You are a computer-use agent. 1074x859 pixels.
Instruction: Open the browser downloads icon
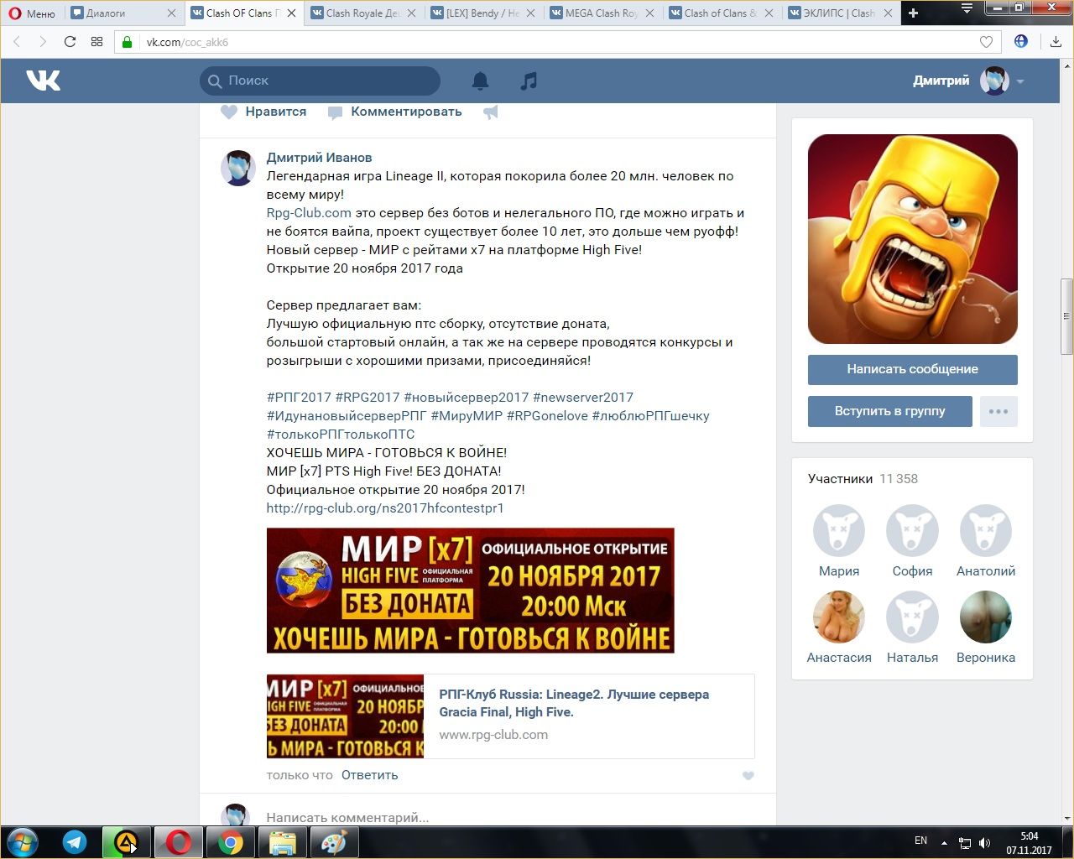[1056, 42]
